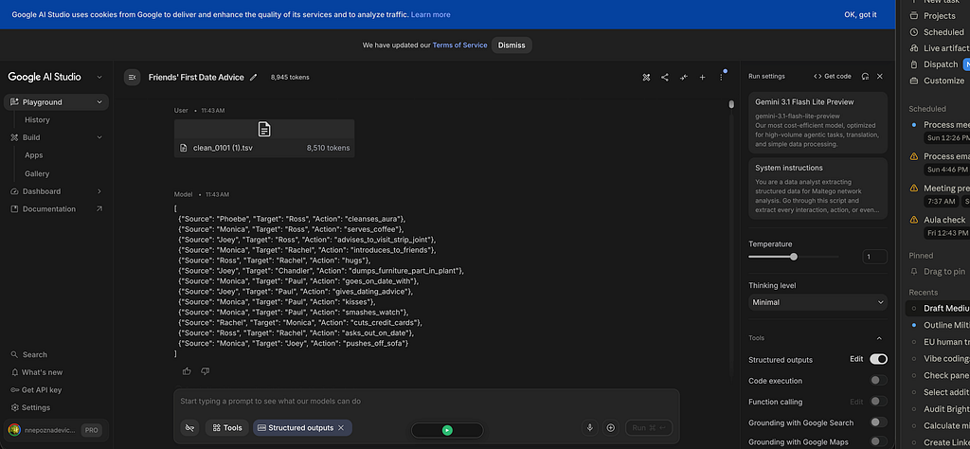Open the Thinking level Minimal dropdown
Viewport: 970px width, 449px height.
(x=817, y=302)
